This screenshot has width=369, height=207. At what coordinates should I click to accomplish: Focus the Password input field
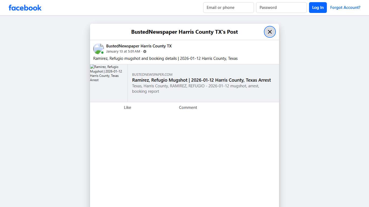point(281,7)
